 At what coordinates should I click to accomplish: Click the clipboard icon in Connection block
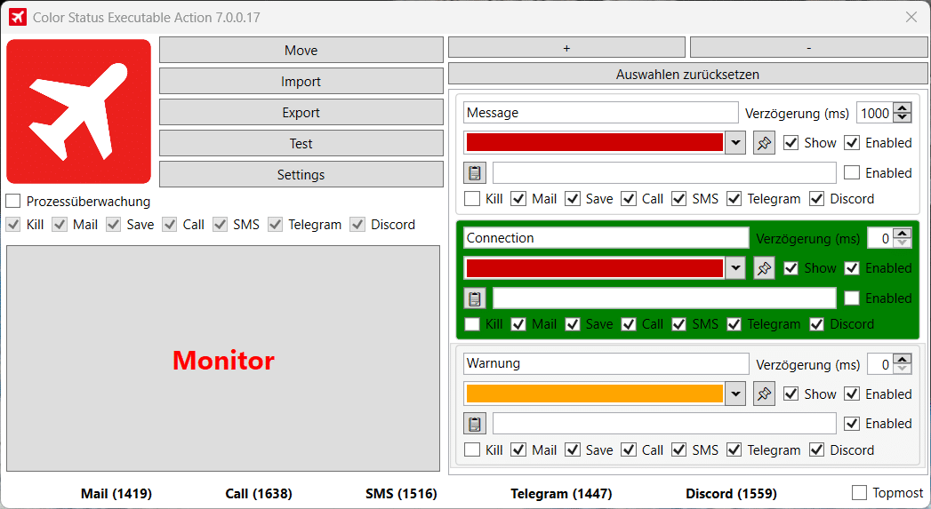click(475, 298)
